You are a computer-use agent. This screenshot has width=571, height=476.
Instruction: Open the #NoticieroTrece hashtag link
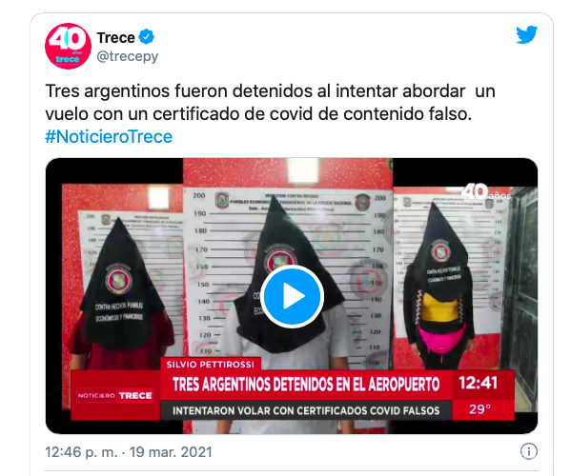(109, 137)
